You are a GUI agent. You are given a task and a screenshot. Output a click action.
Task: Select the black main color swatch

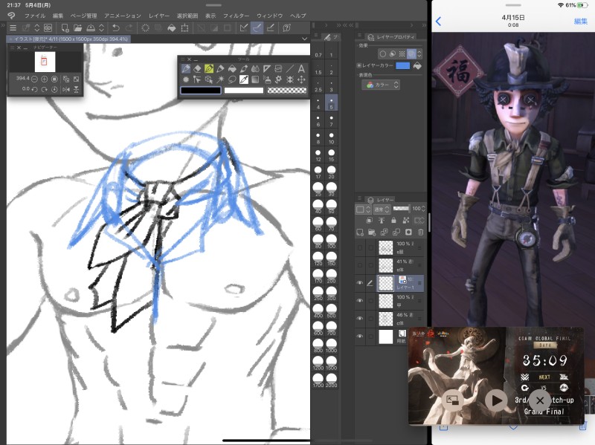point(201,90)
